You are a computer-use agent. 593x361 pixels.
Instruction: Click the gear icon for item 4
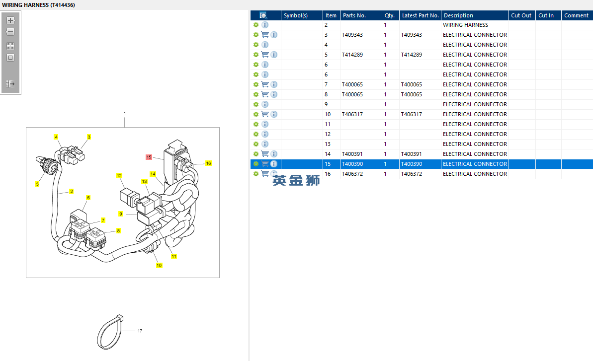point(256,45)
